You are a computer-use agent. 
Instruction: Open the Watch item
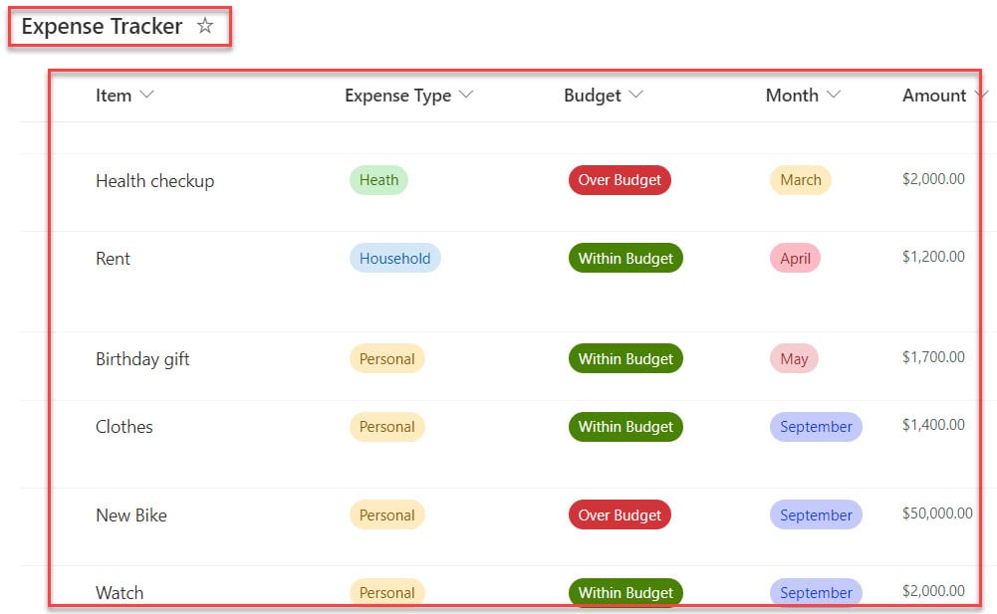click(120, 592)
